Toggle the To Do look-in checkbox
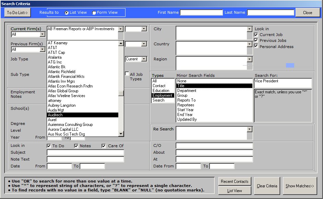Image resolution: width=323 pixels, height=199 pixels. click(49, 146)
